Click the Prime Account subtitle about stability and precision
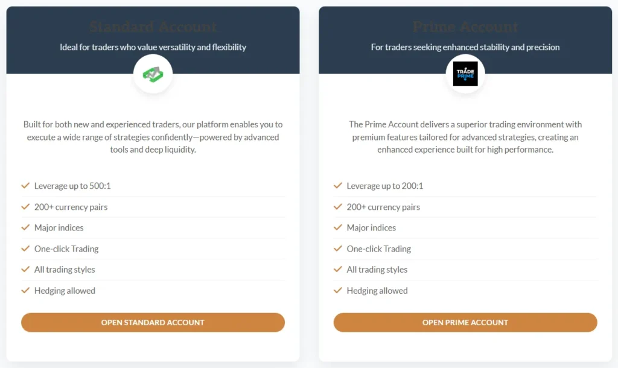This screenshot has width=618, height=368. (465, 46)
